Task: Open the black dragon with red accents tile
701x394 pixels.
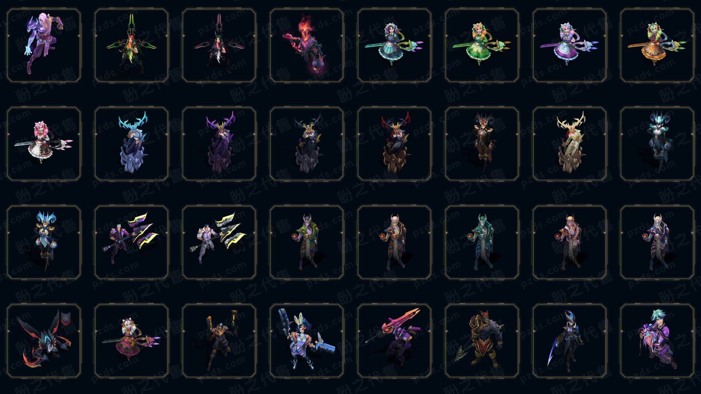Action: [x=44, y=341]
